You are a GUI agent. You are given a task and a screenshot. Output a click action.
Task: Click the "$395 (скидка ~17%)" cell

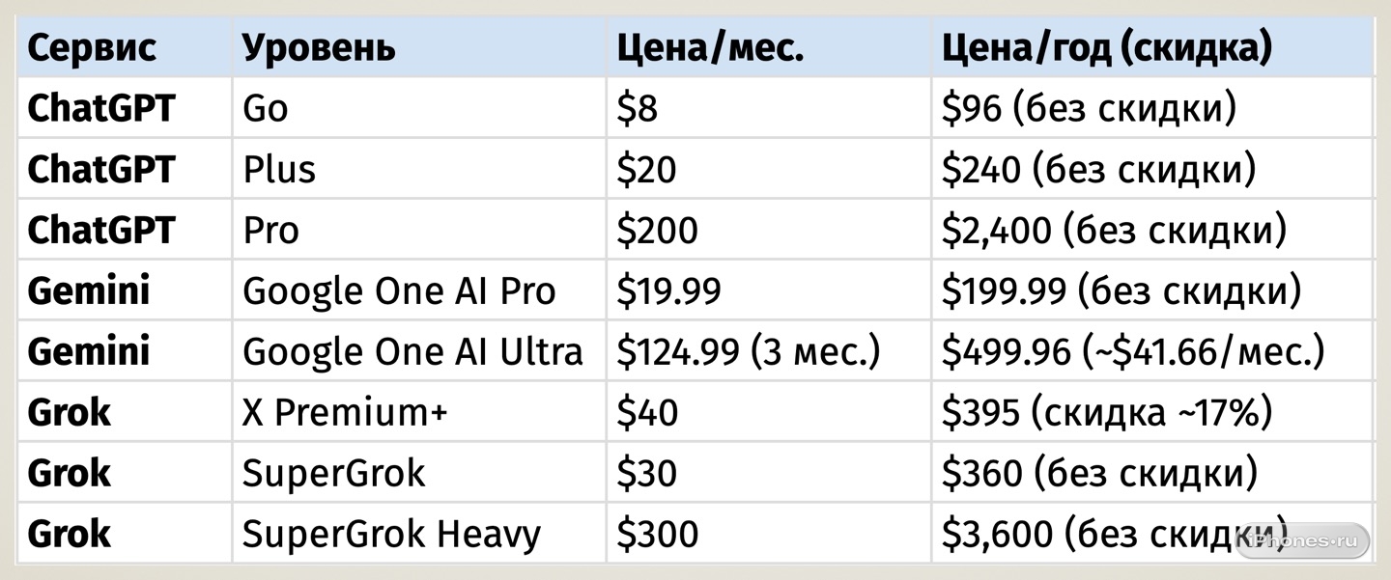click(1107, 412)
